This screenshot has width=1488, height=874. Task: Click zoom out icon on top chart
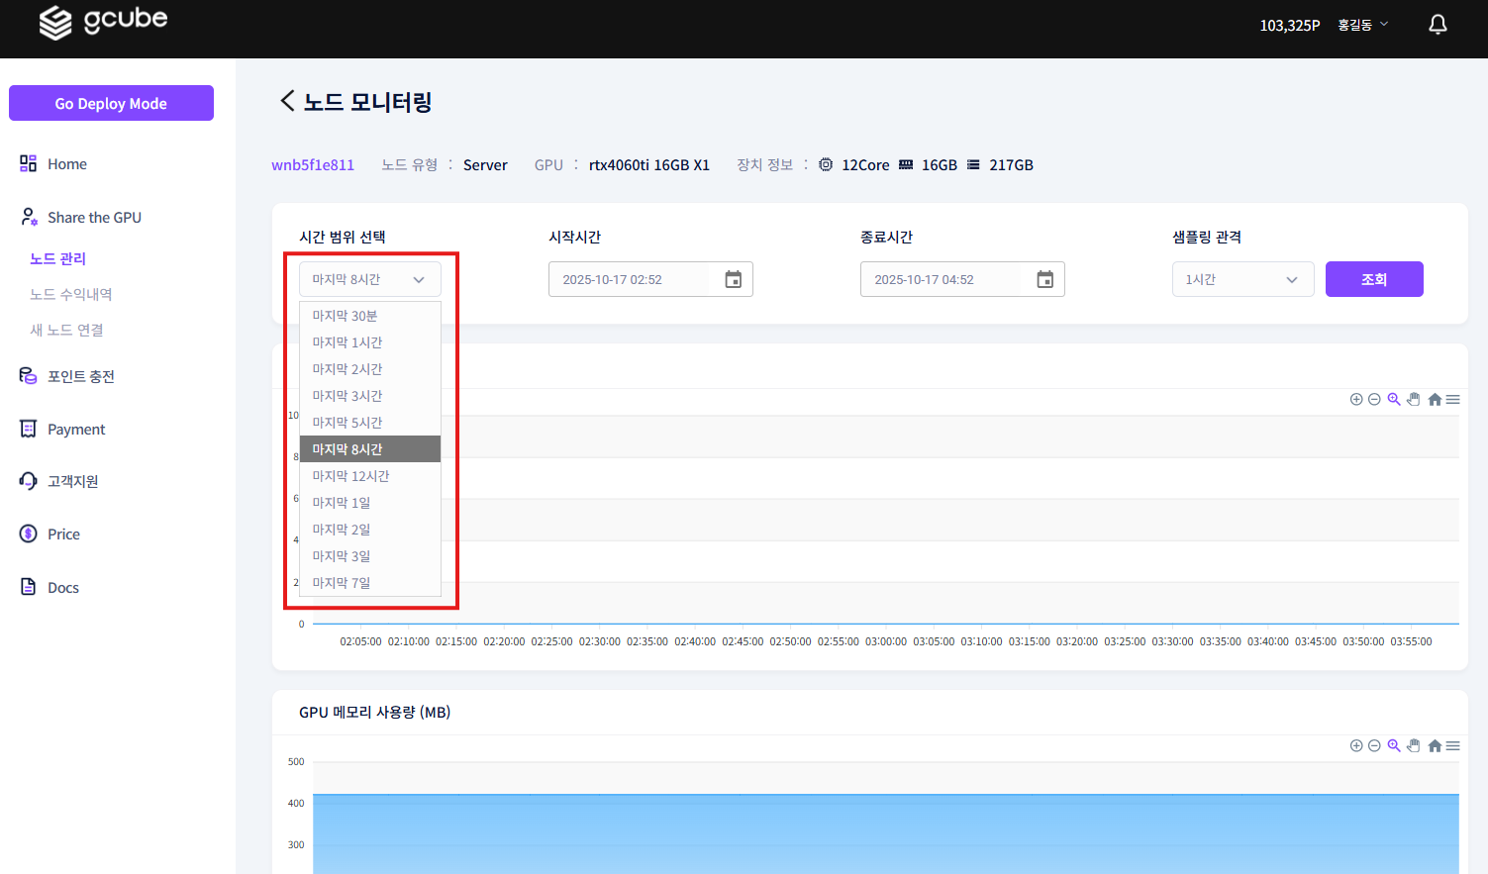coord(1374,399)
